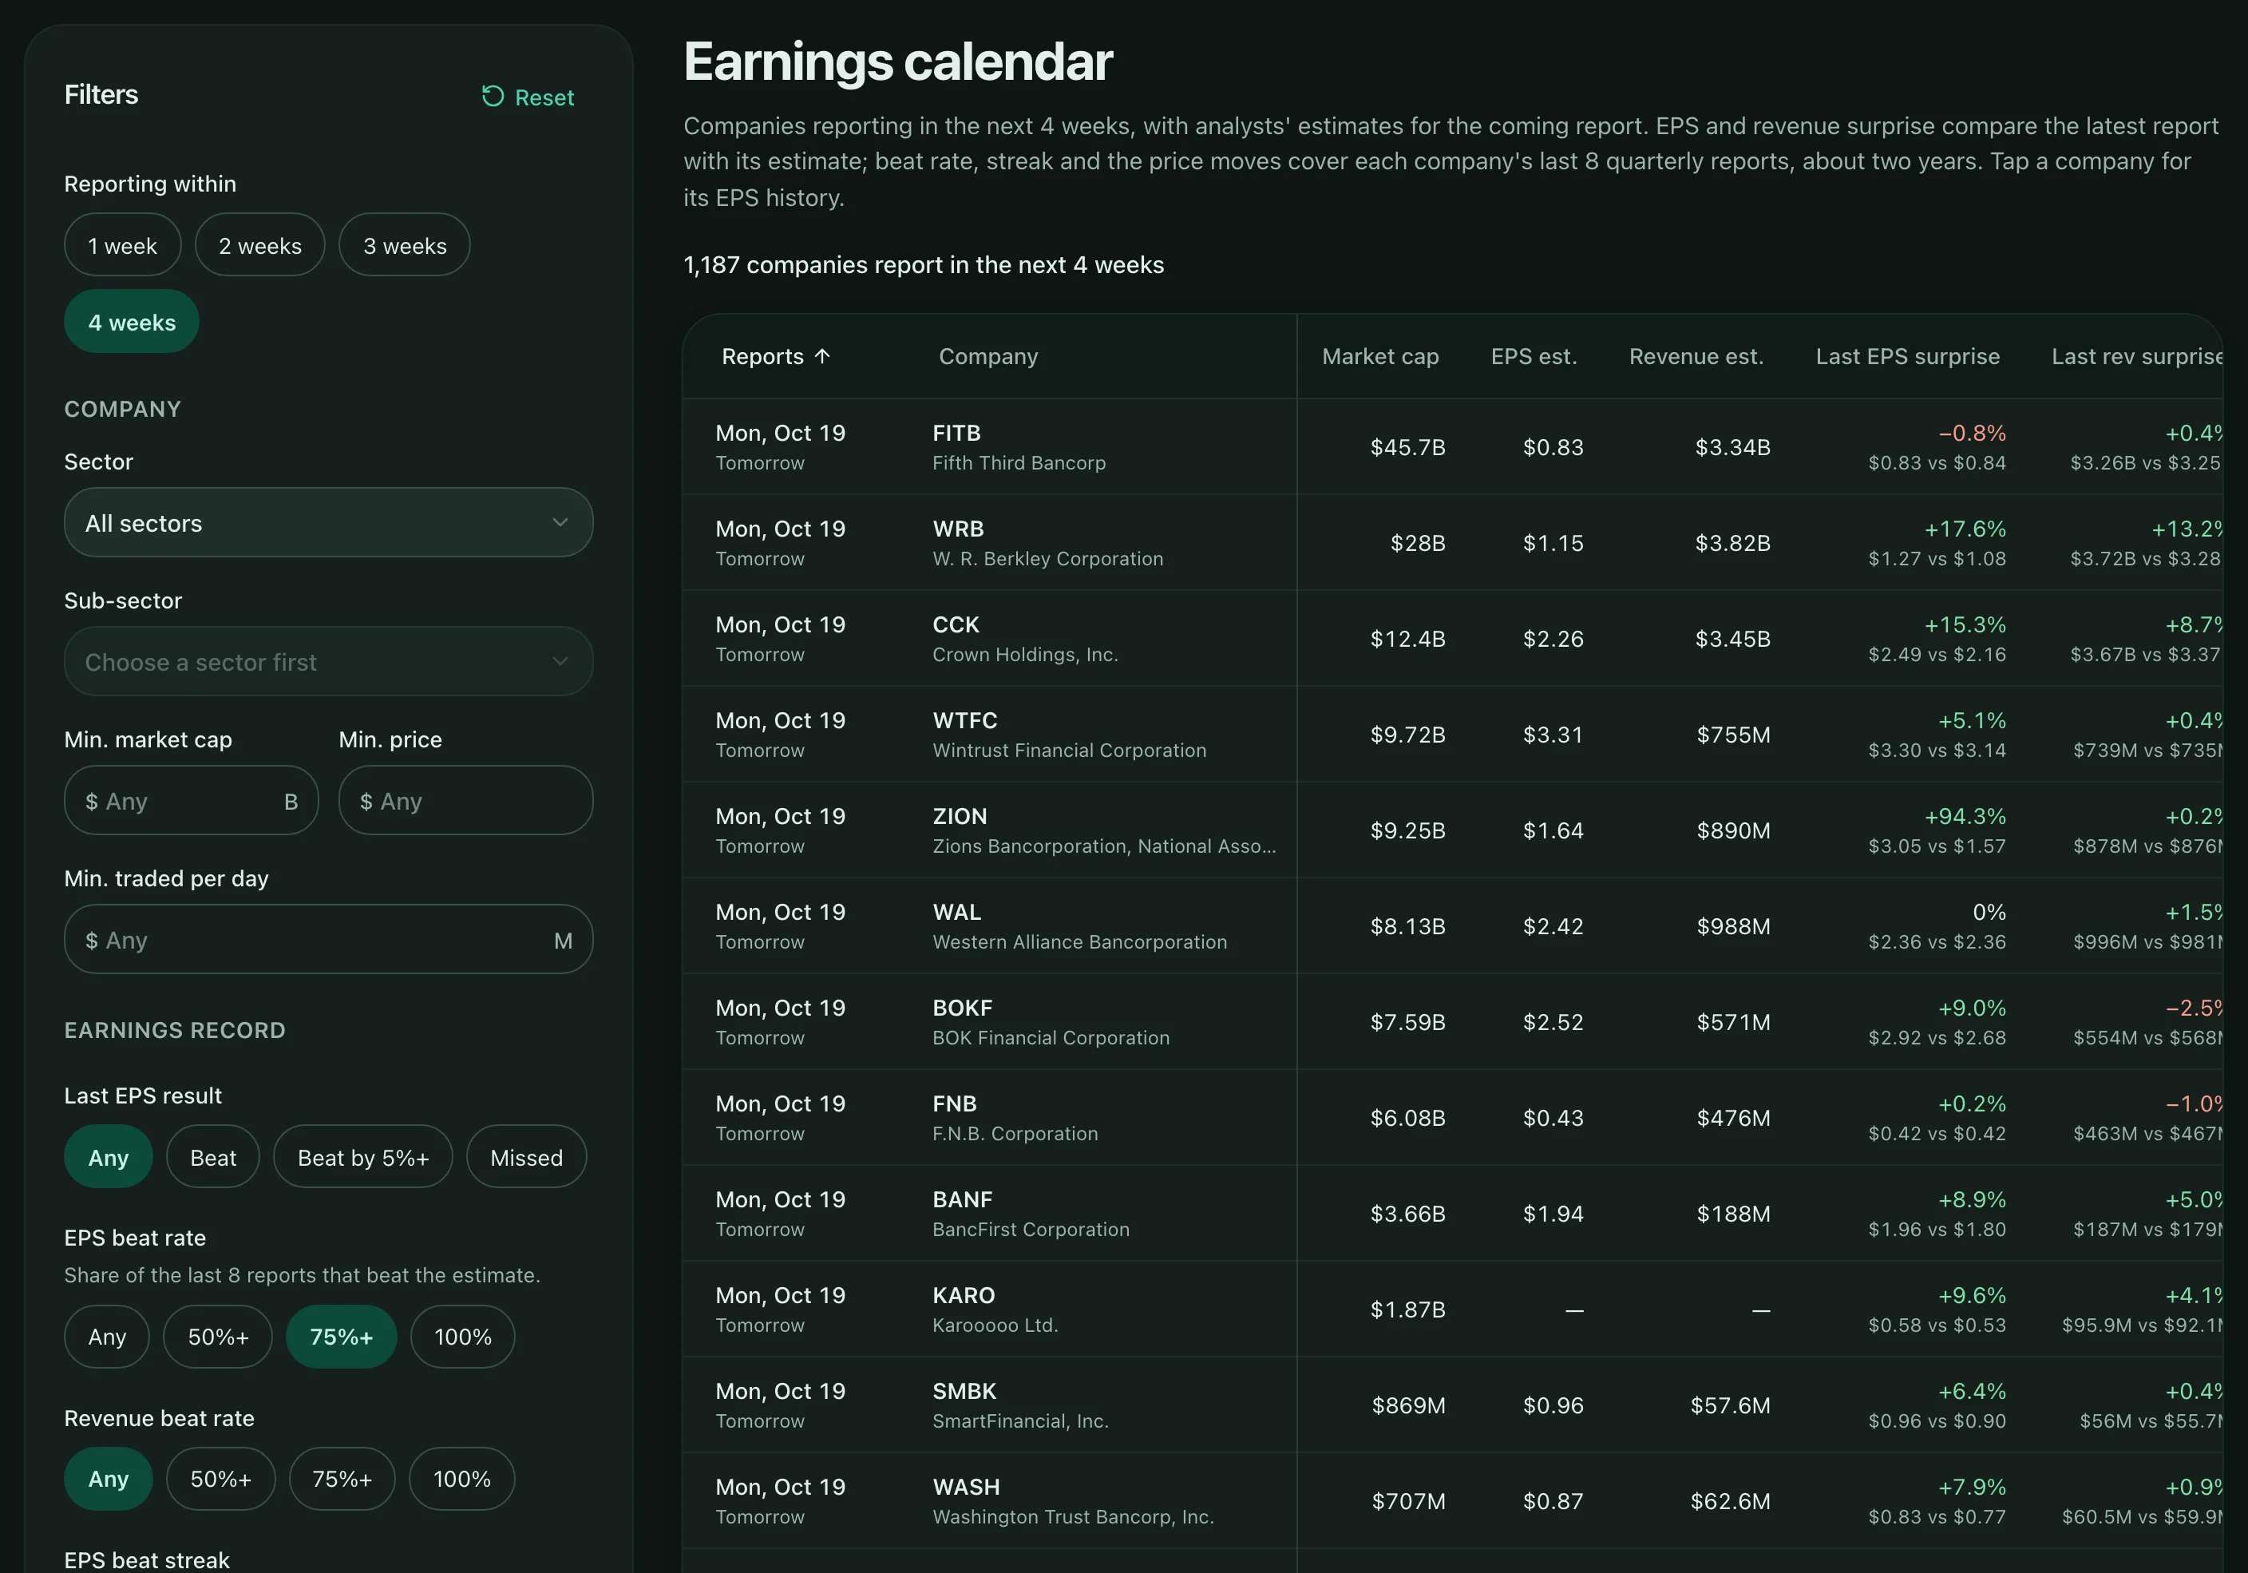Click the $3.31 EPS estimate cell
The image size is (2248, 1573).
(1553, 735)
